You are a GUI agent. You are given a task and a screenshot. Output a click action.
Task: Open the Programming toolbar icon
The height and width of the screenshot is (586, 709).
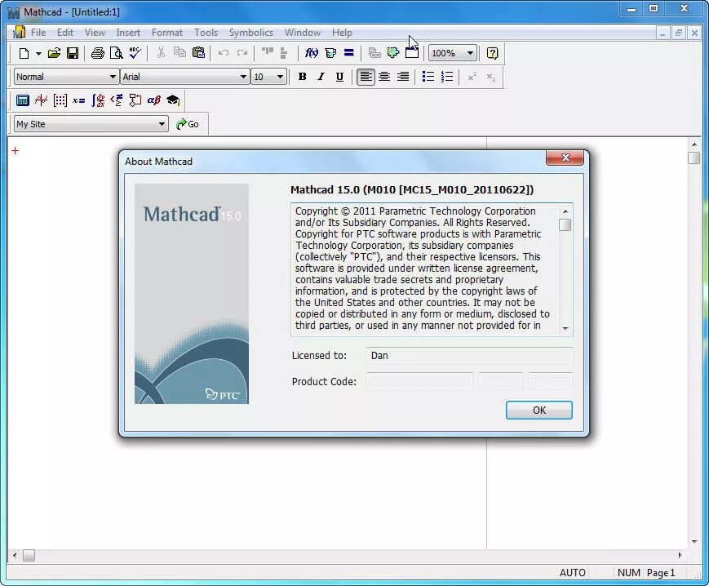point(135,100)
